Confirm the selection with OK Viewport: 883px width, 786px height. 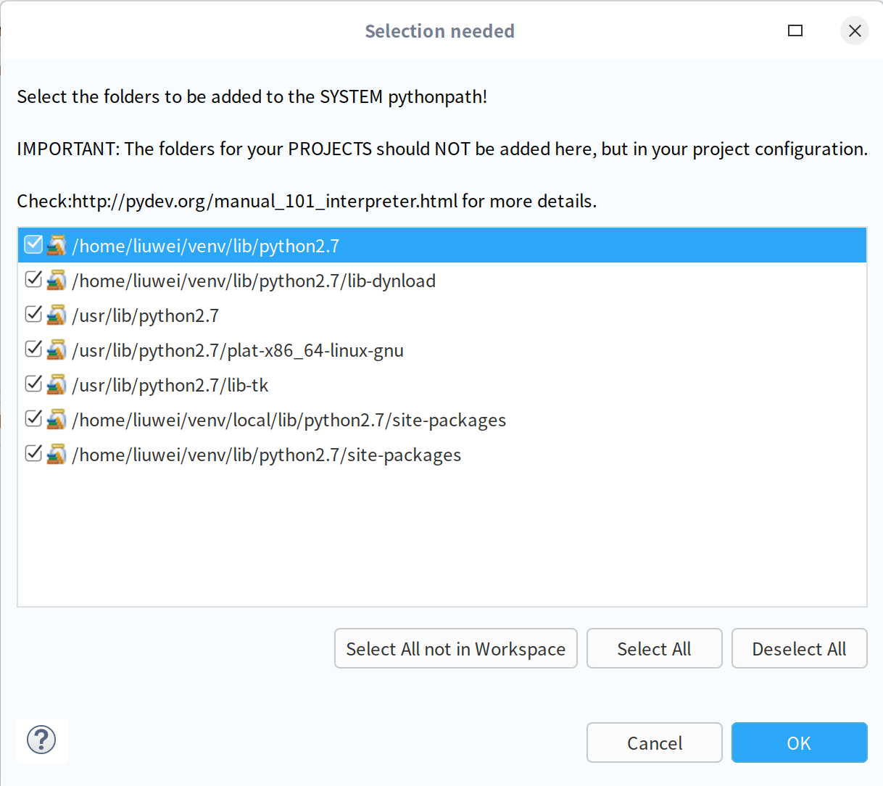pos(800,742)
